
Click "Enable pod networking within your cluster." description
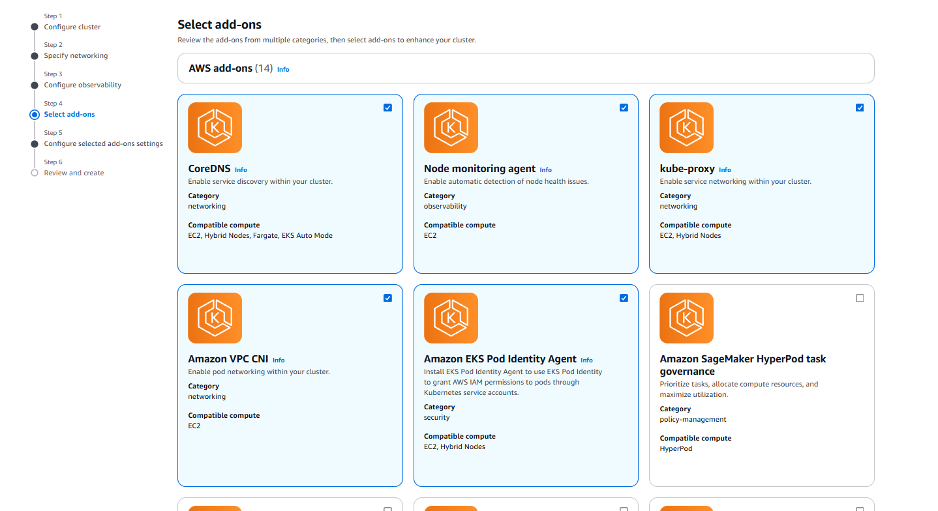tap(259, 372)
